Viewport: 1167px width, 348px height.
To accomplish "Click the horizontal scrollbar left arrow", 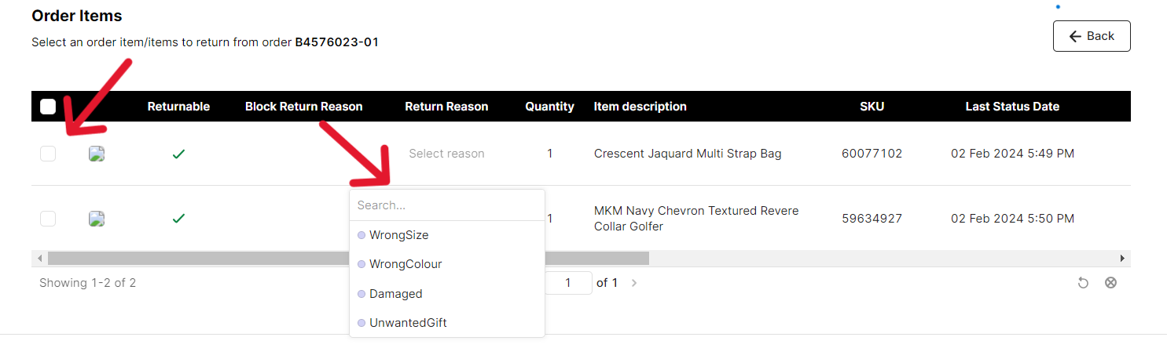I will (x=39, y=258).
